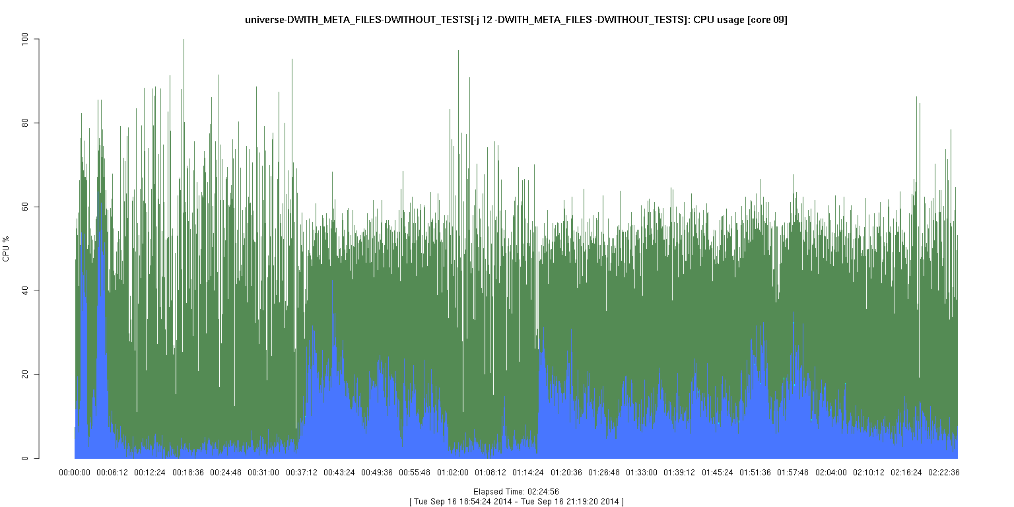Click the 00:24:48 time label
Screen dimensions: 1014x507
pos(226,473)
